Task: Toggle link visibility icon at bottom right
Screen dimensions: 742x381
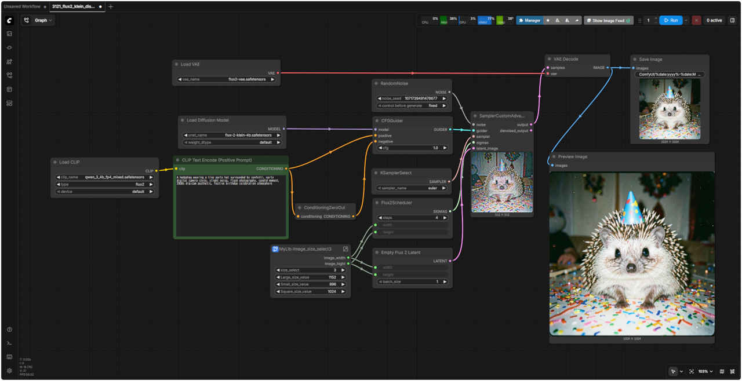Action: [x=733, y=371]
